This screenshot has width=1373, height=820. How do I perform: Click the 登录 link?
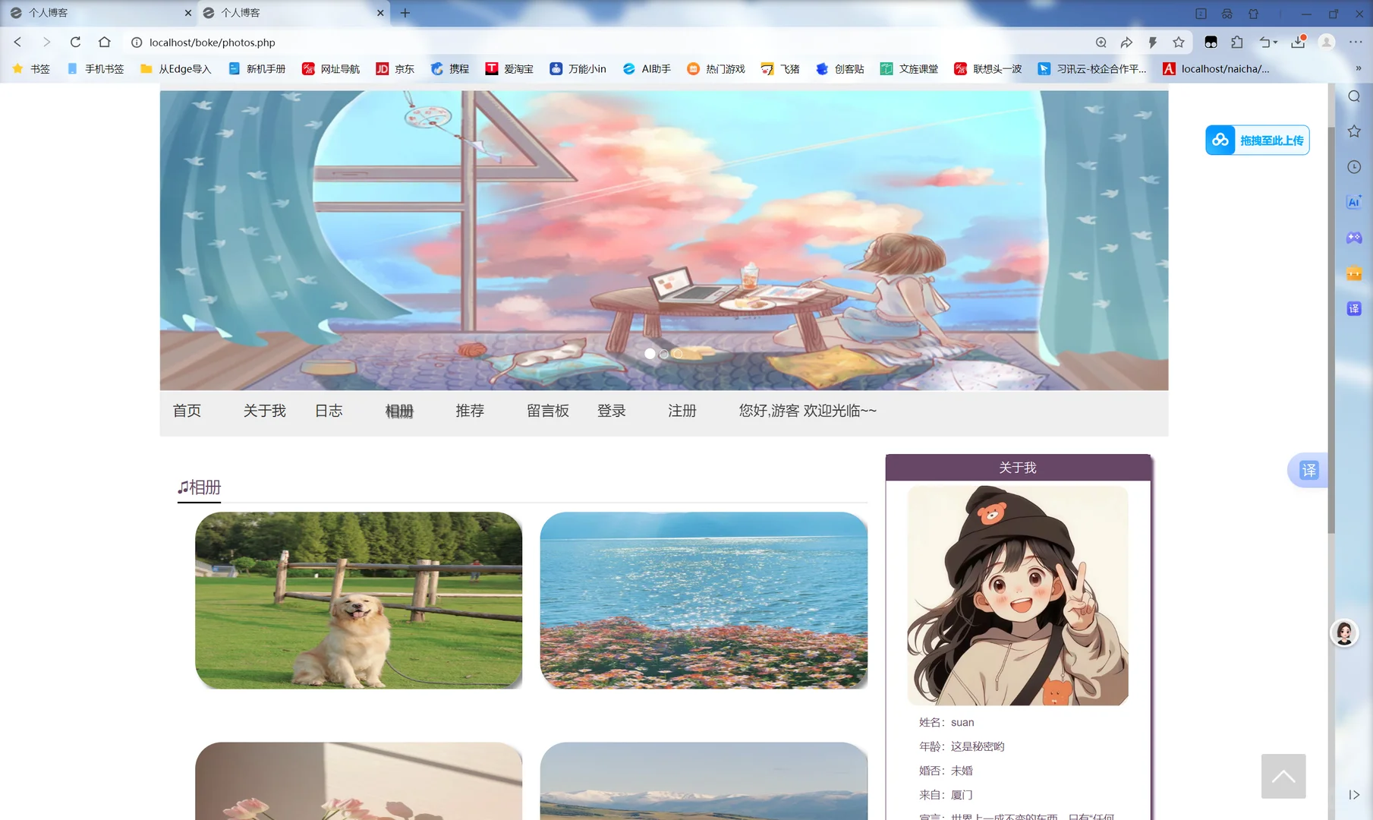[x=612, y=411]
